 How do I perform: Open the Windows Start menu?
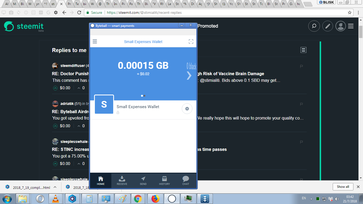pyautogui.click(x=7, y=199)
